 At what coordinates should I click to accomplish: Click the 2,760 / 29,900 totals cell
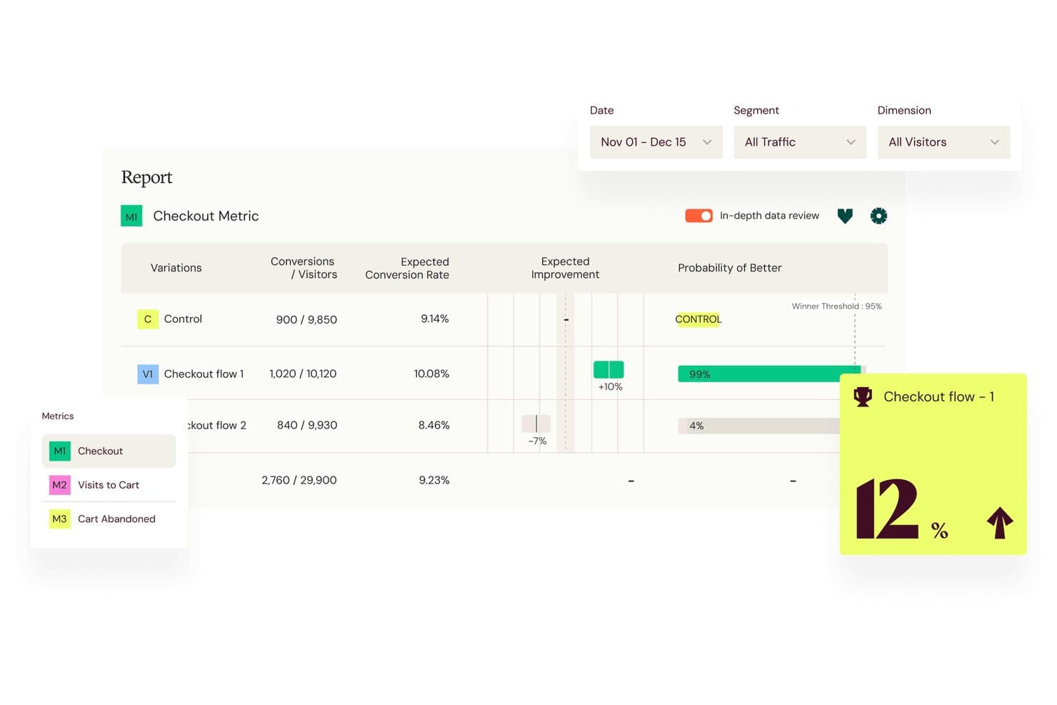point(299,480)
